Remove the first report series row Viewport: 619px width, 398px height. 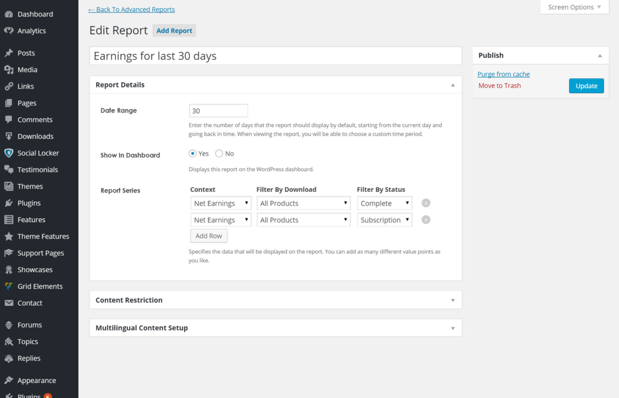[426, 203]
